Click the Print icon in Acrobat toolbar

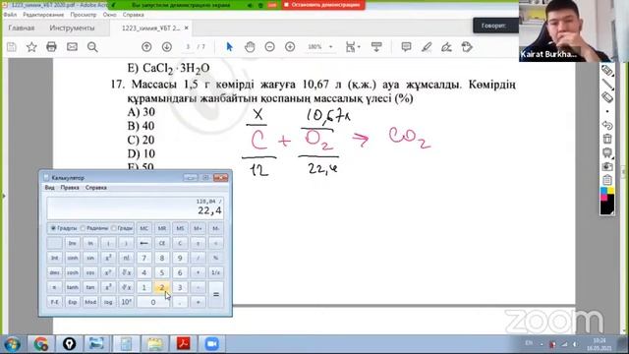pyautogui.click(x=51, y=47)
